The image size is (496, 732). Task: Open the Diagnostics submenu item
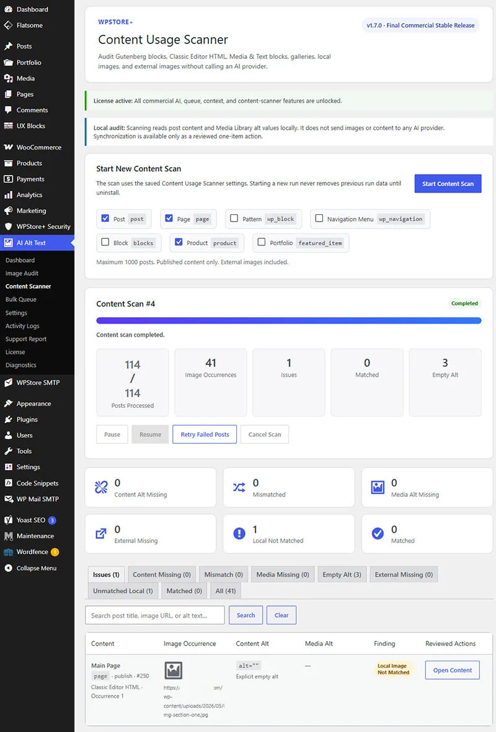(21, 365)
